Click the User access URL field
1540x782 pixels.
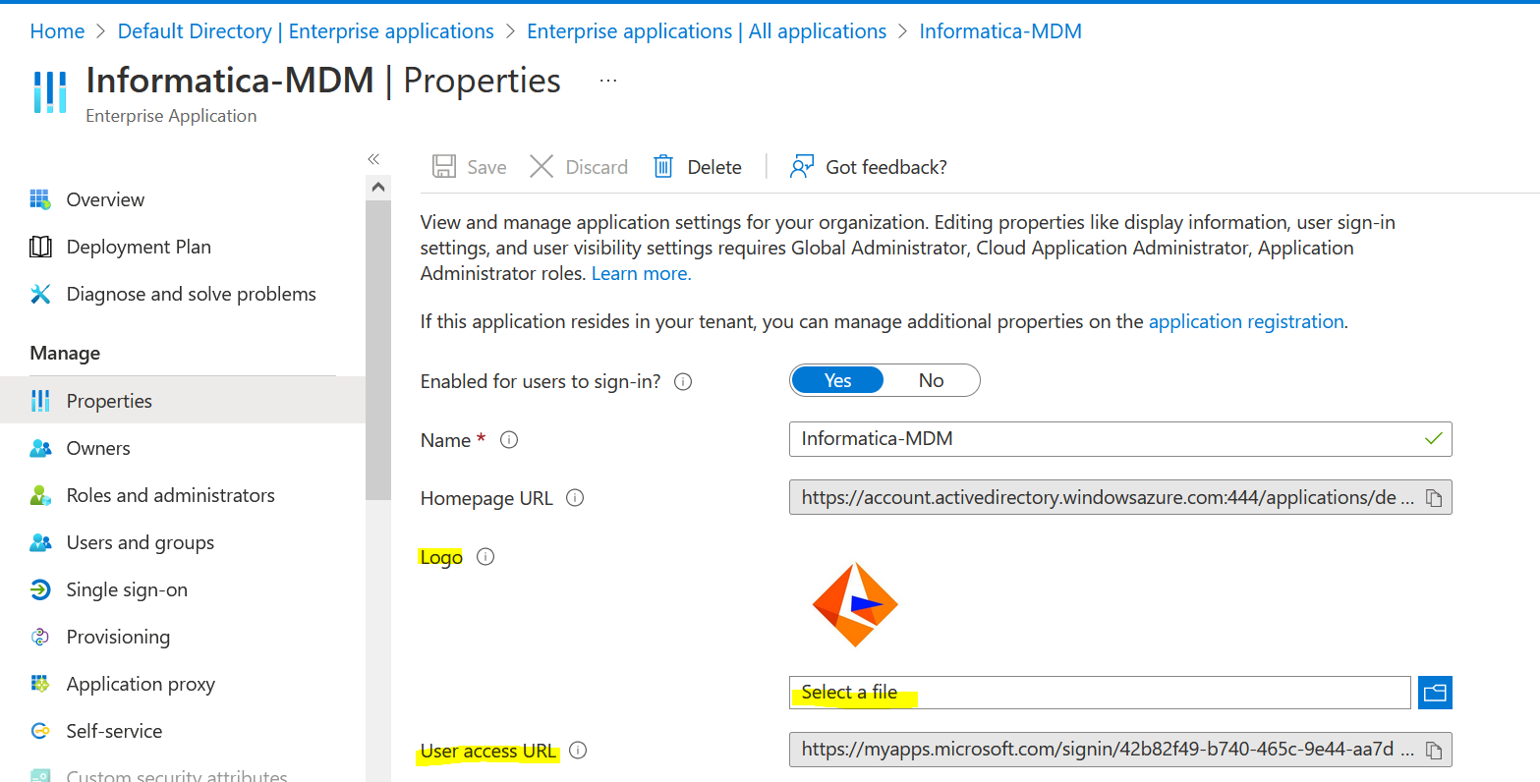point(1120,750)
